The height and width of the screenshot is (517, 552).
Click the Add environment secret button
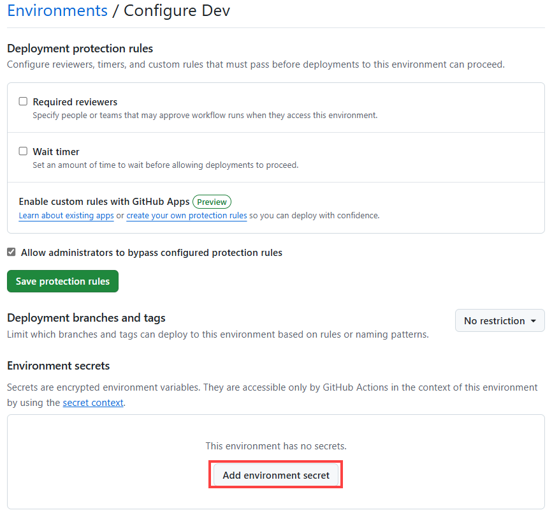pyautogui.click(x=275, y=474)
